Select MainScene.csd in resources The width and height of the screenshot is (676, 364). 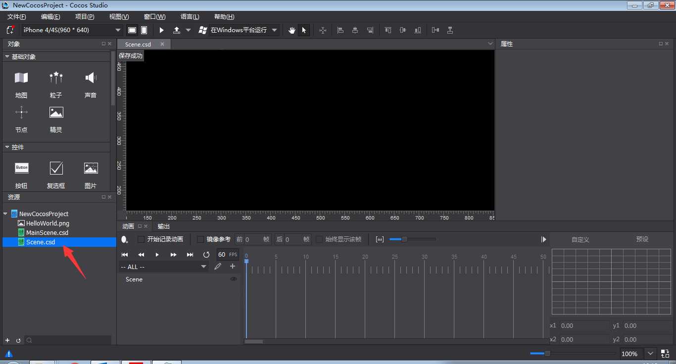[x=47, y=232]
